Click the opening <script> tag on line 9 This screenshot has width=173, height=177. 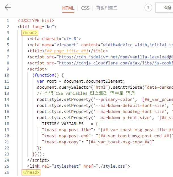pyautogui.click(x=37, y=69)
